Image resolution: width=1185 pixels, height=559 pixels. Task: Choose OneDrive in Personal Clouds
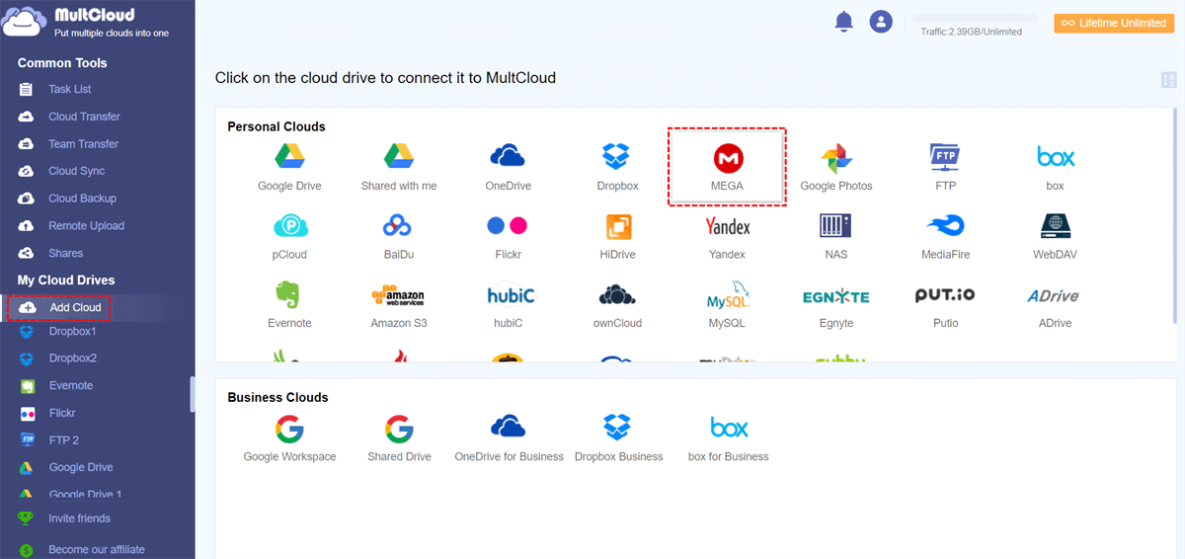[x=508, y=166]
